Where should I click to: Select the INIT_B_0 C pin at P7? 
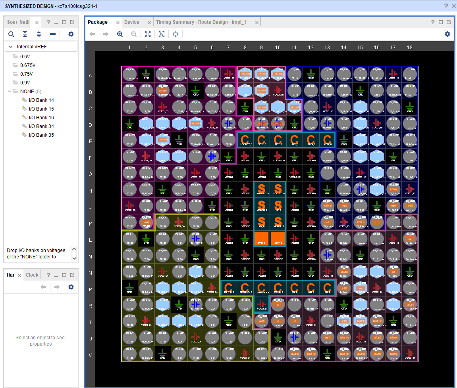point(228,288)
